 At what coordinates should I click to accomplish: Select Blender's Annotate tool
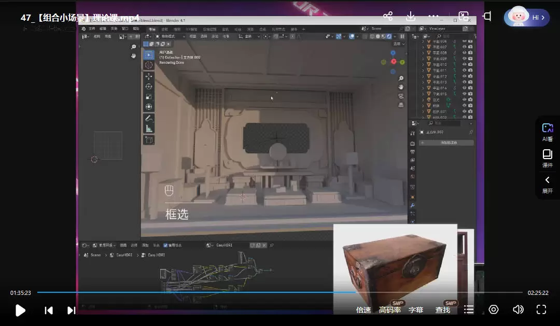(x=149, y=118)
